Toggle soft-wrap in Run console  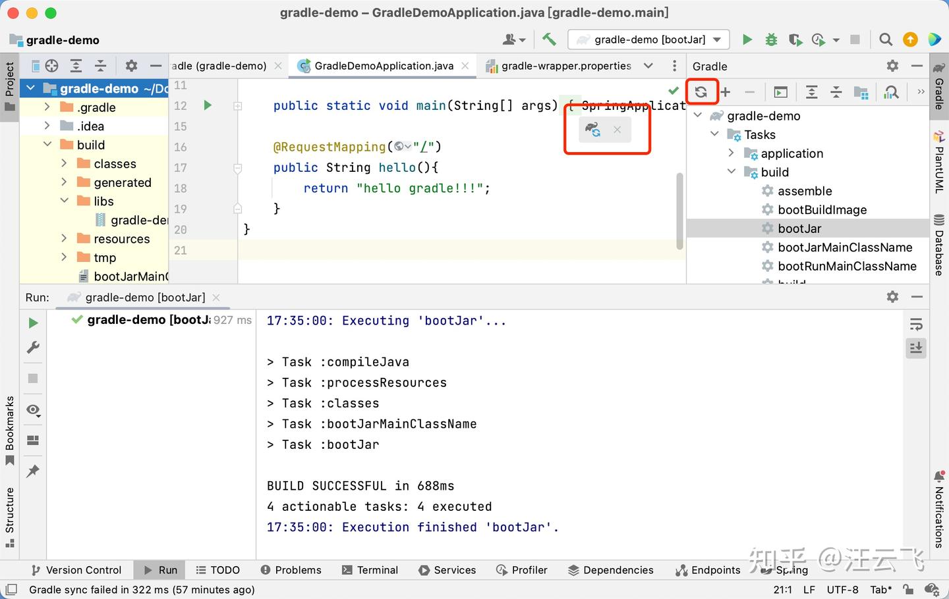coord(916,324)
